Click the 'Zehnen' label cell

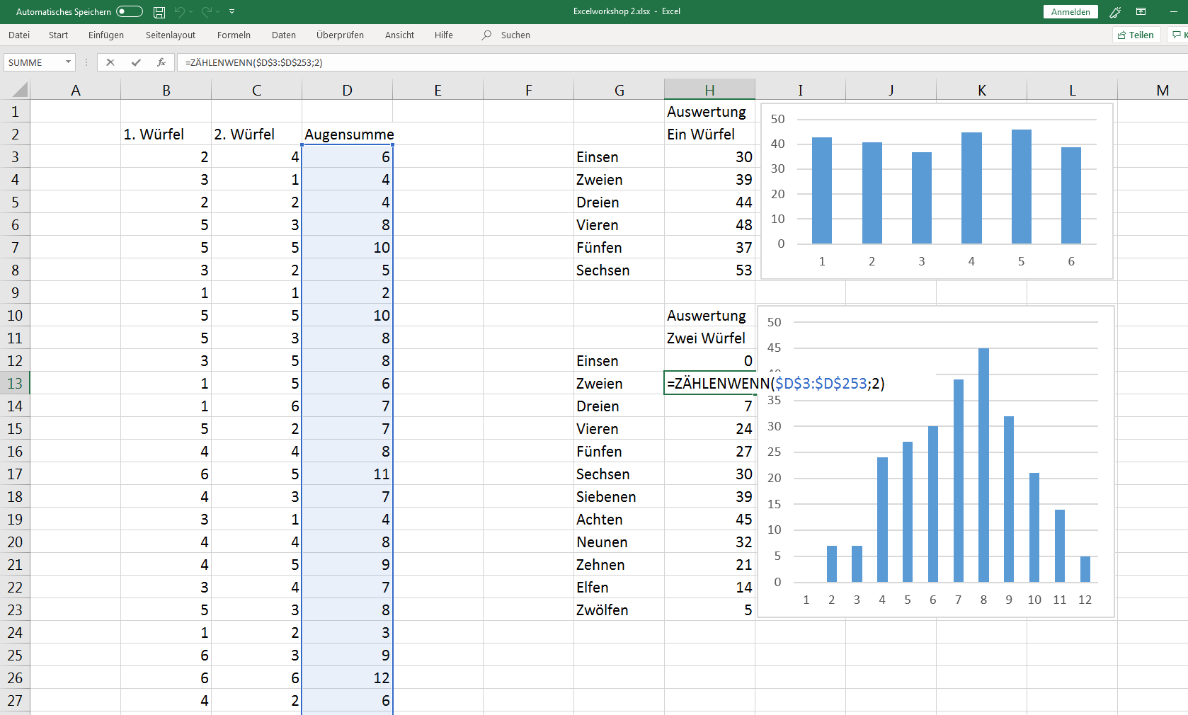point(619,564)
